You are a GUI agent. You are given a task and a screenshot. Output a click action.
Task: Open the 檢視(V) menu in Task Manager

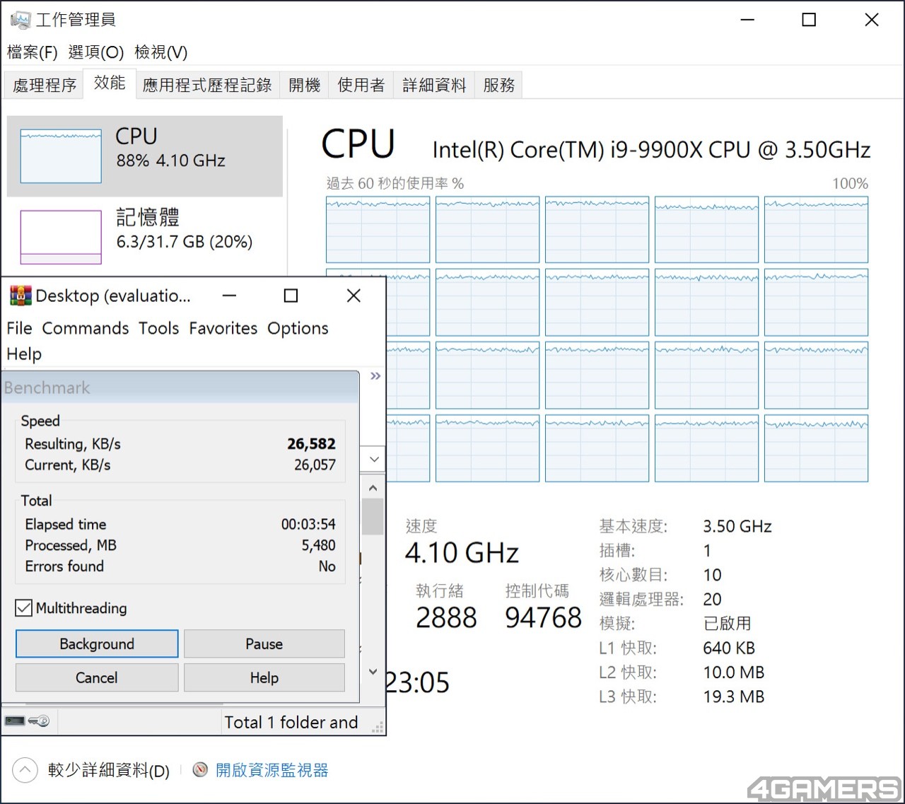[x=161, y=52]
